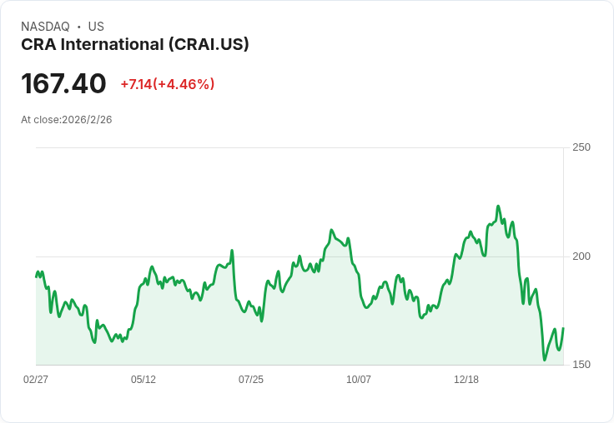Click the 150 y-axis label

click(x=581, y=365)
